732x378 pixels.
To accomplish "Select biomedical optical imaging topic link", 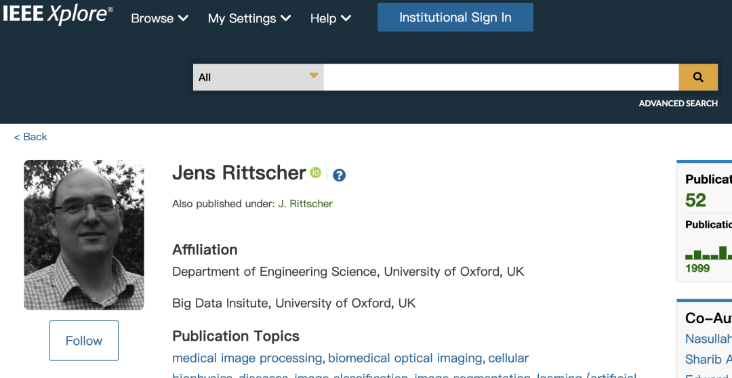I will [406, 358].
